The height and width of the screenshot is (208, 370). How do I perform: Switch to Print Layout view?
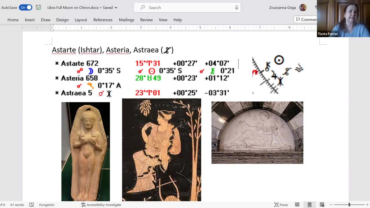pos(310,205)
